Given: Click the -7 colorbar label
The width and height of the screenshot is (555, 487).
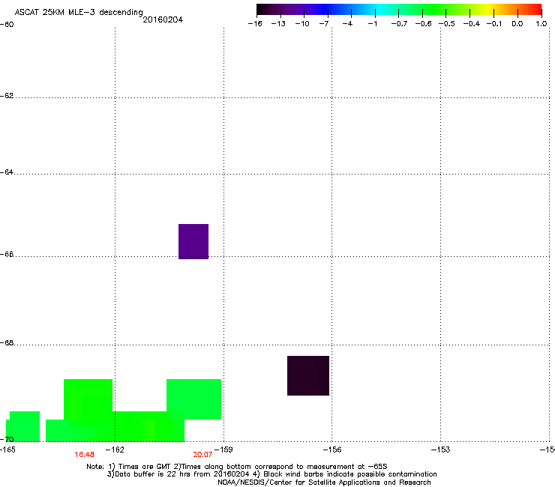Looking at the screenshot, I should pos(324,24).
